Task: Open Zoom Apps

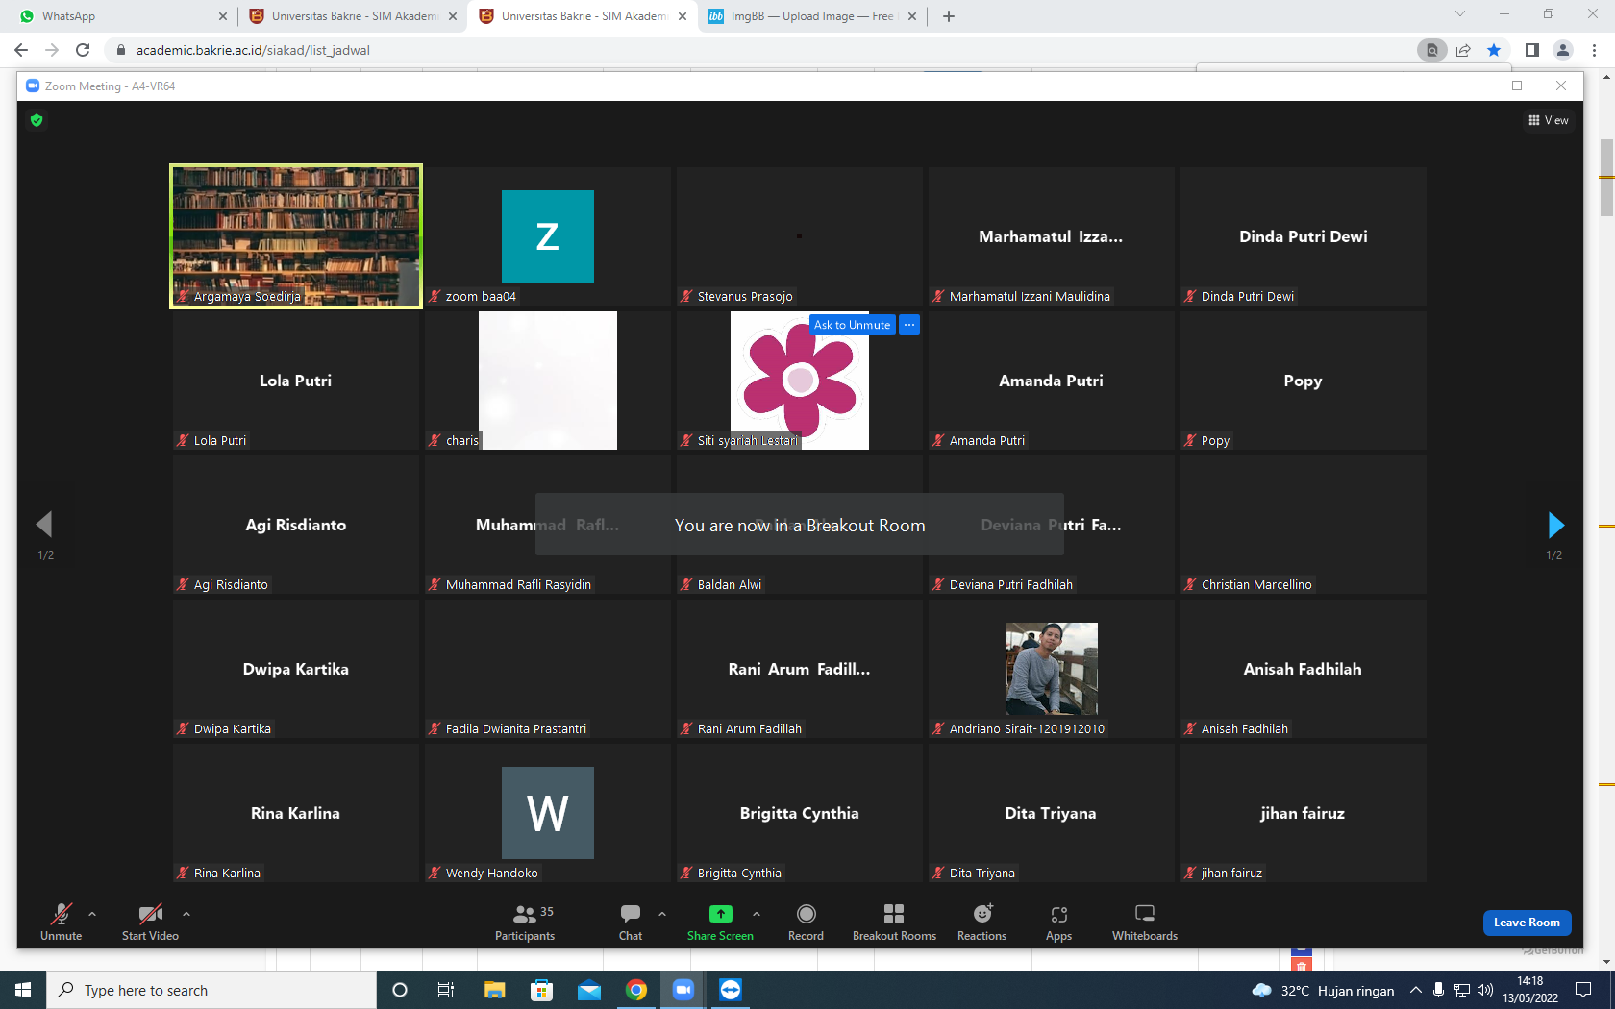Action: (x=1058, y=923)
